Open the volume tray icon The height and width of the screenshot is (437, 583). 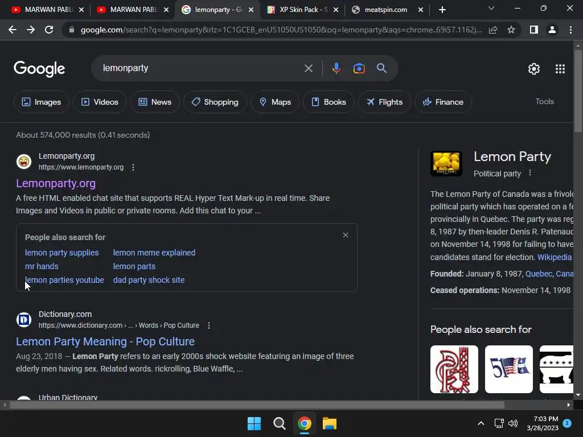click(x=513, y=423)
